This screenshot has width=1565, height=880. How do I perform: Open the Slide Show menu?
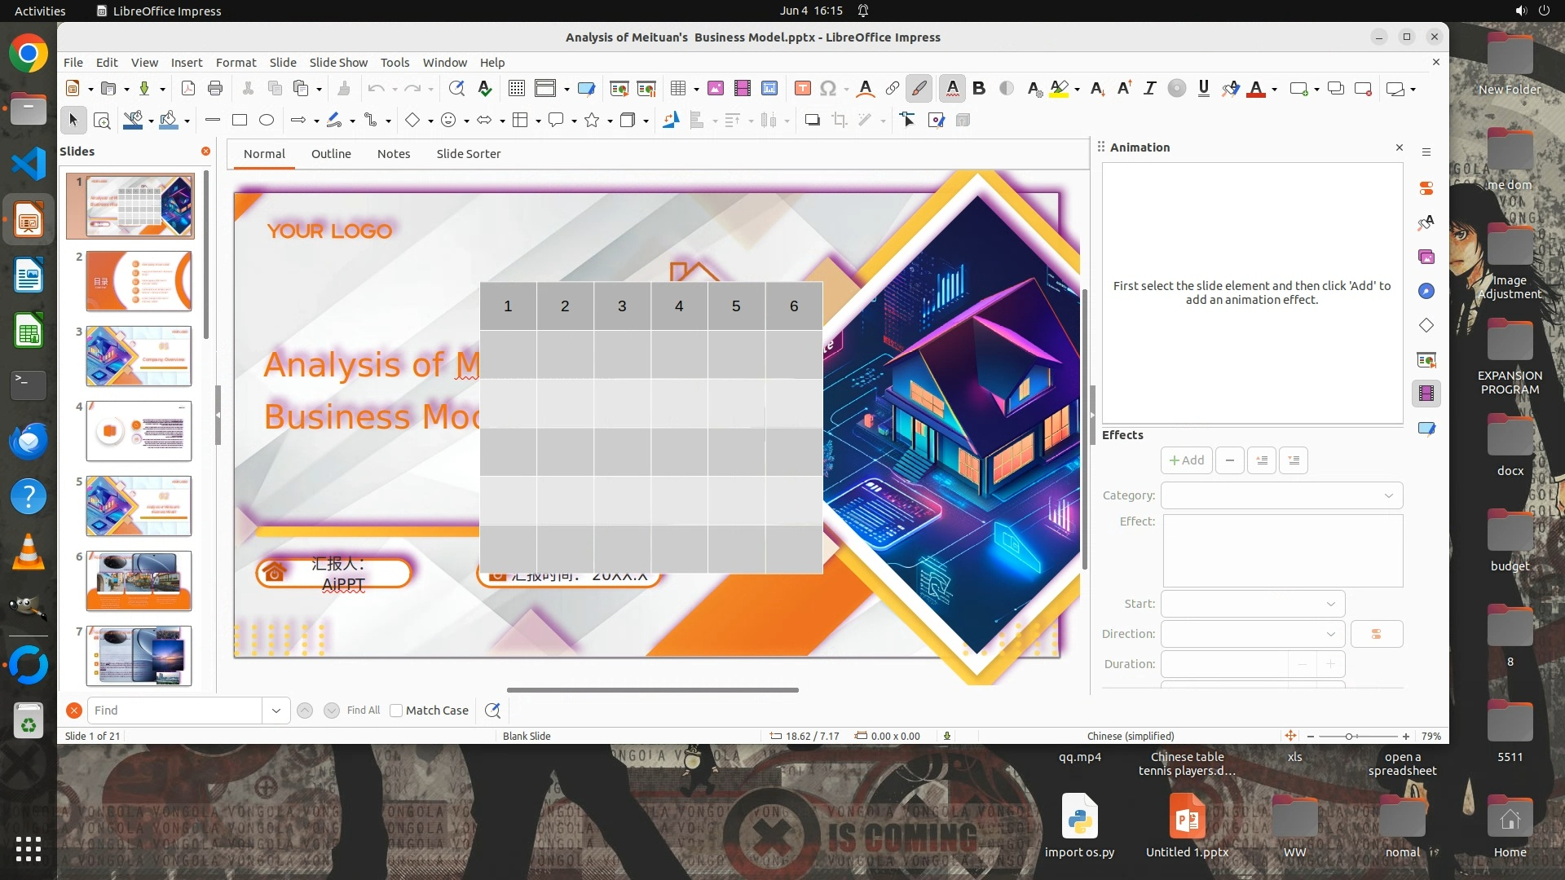pos(338,63)
